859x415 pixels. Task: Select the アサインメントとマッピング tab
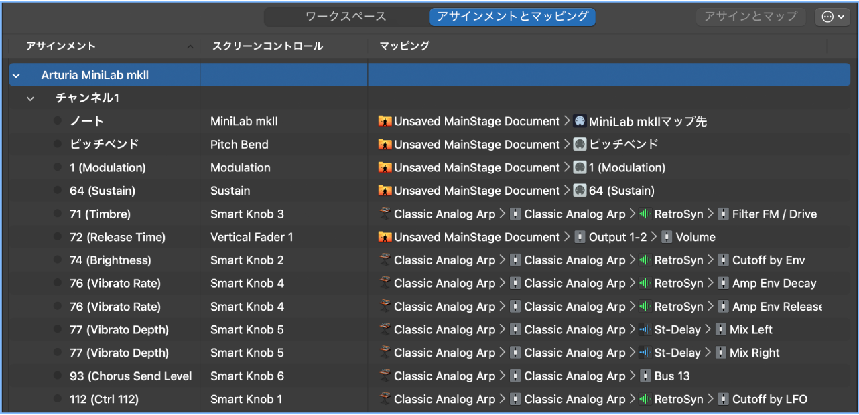tap(512, 17)
